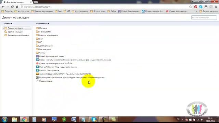Show hidden bookmarks bar overflow chevron
Image resolution: width=219 pixels, height=123 pixels.
point(196,11)
